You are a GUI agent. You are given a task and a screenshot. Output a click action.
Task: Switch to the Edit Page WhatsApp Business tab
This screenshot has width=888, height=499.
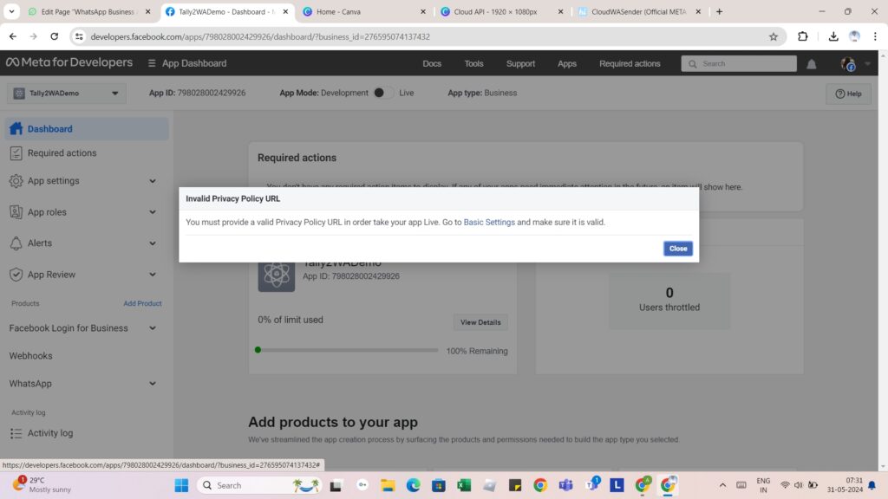pyautogui.click(x=88, y=11)
